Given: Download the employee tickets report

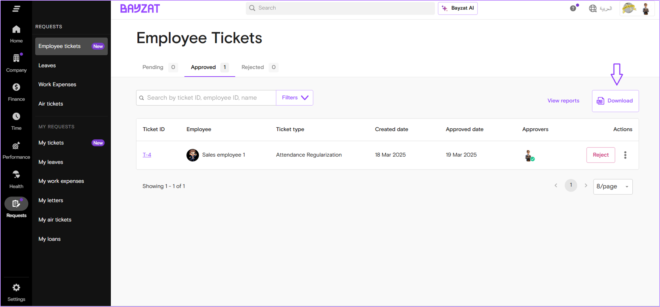Looking at the screenshot, I should pos(615,101).
